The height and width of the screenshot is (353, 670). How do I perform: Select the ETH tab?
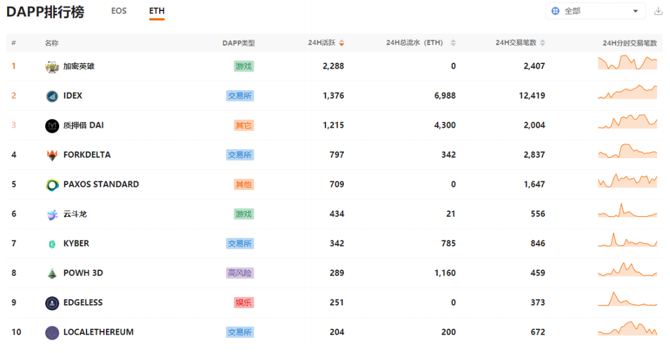157,11
